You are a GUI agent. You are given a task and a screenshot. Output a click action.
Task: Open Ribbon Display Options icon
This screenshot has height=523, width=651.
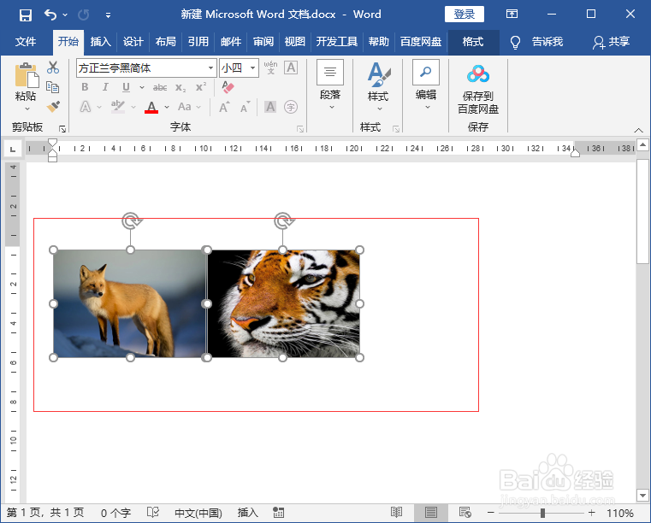tap(512, 15)
